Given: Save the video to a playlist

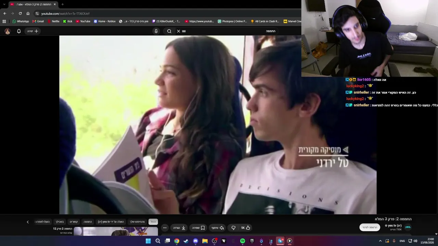Looking at the screenshot, I should click(198, 228).
